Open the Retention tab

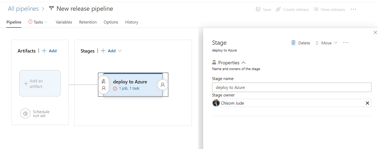coord(88,22)
